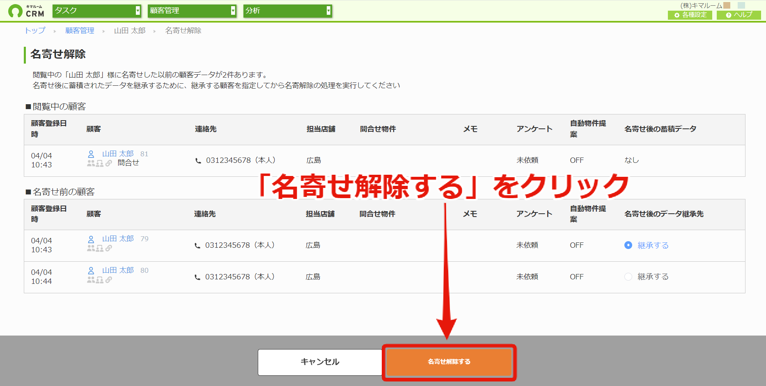
Task: Click phone icon in customer 80 row
Action: (197, 277)
